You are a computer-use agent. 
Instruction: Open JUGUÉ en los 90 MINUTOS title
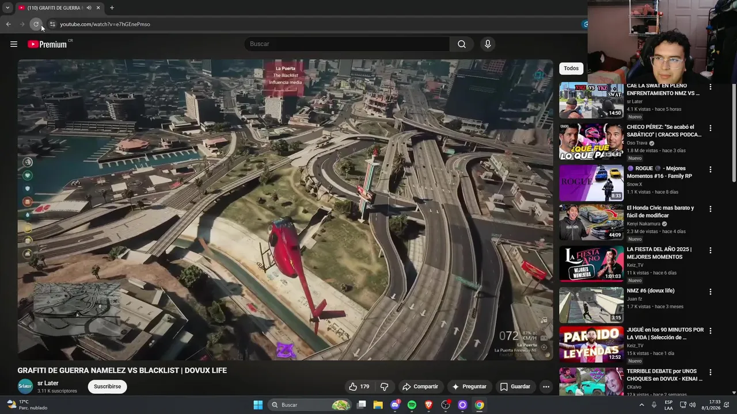tap(665, 333)
